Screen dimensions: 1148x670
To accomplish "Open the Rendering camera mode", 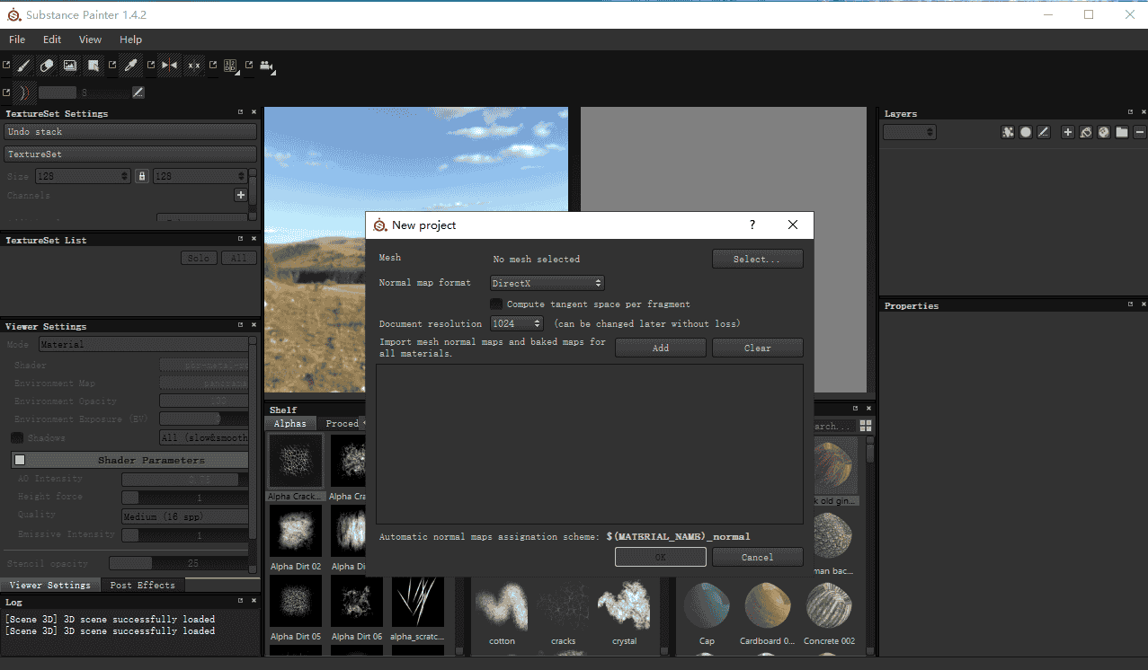I will [x=267, y=66].
